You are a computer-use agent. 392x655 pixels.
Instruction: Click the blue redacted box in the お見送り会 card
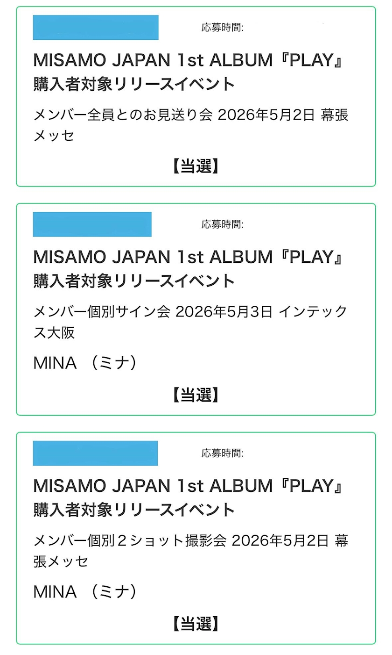pyautogui.click(x=95, y=27)
